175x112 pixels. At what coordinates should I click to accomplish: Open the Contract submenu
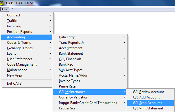pos(26,15)
